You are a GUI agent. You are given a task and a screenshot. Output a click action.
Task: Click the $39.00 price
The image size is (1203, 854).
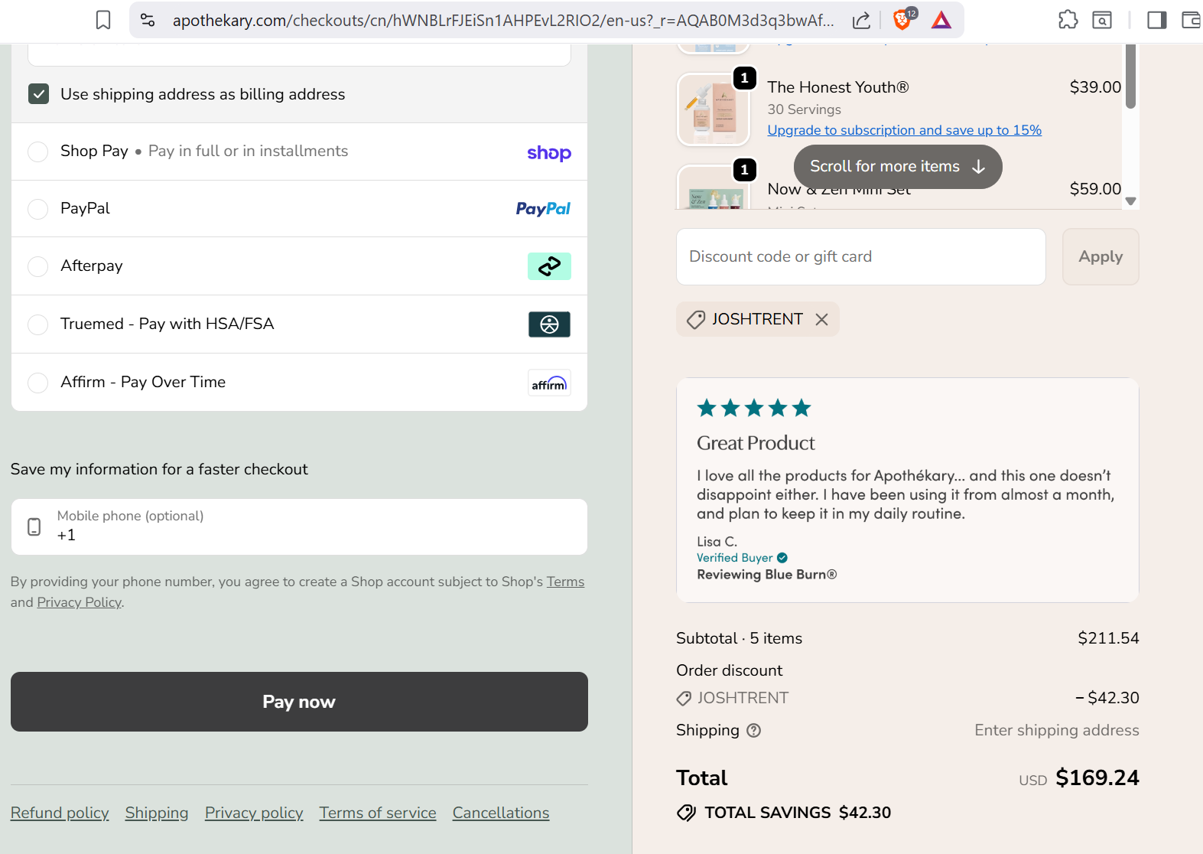point(1095,87)
